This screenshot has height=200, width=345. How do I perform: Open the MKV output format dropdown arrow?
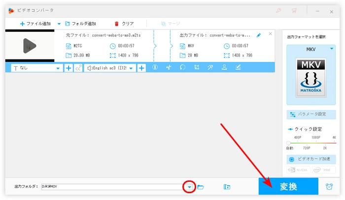332,49
